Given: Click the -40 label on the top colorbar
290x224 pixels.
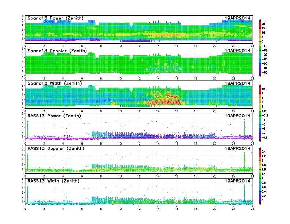Looking at the screenshot, I should coord(264,72).
